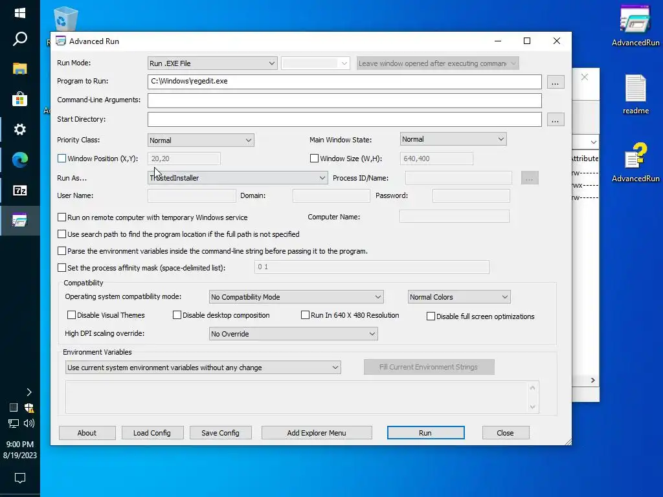This screenshot has width=663, height=497.
Task: Launch Microsoft Edge from taskbar
Action: tap(19, 160)
